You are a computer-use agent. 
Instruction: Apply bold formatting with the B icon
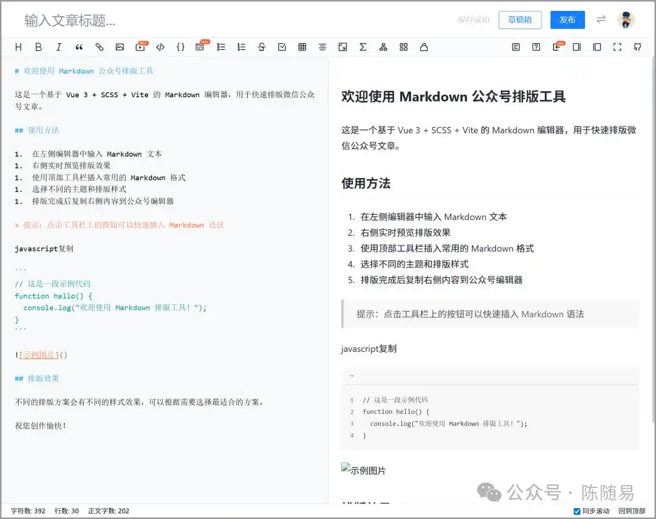click(x=38, y=47)
